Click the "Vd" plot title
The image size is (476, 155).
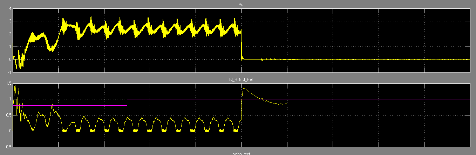(x=241, y=5)
